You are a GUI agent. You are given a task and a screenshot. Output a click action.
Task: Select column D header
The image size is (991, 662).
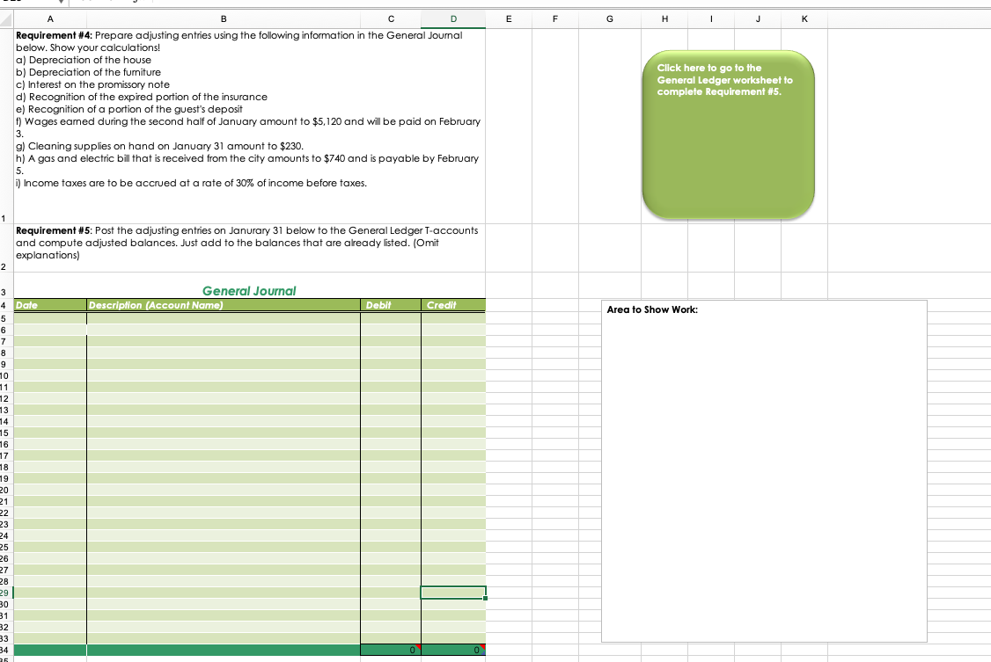(452, 18)
